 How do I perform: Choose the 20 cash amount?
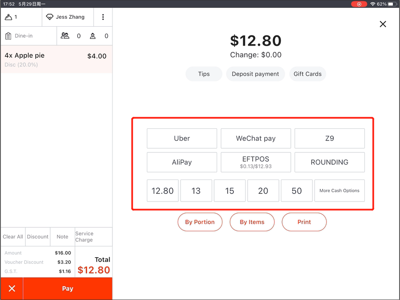tap(263, 191)
